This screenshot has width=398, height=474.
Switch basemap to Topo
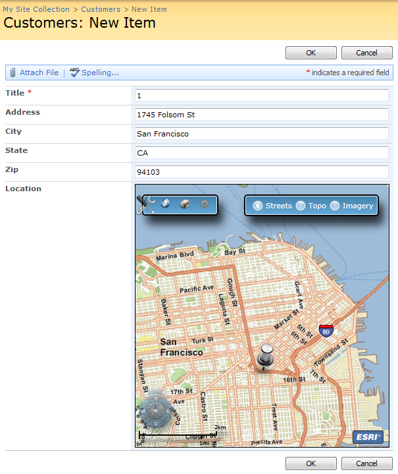coord(301,206)
